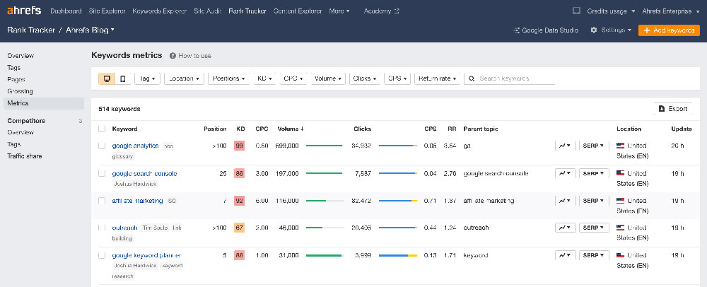
Task: Open the Tag filter dropdown
Action: click(x=148, y=78)
